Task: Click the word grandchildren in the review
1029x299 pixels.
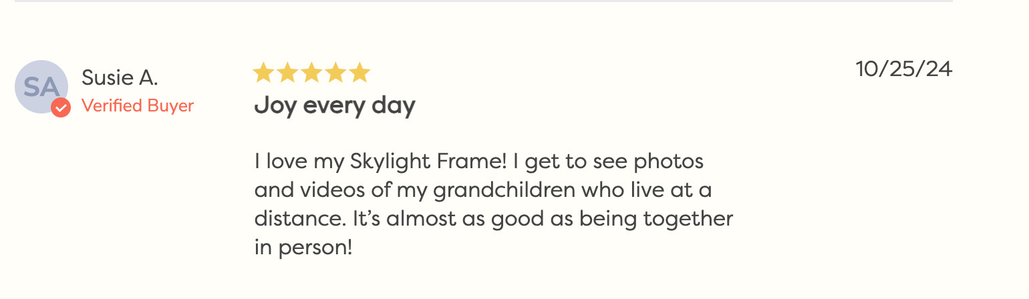Action: [504, 190]
